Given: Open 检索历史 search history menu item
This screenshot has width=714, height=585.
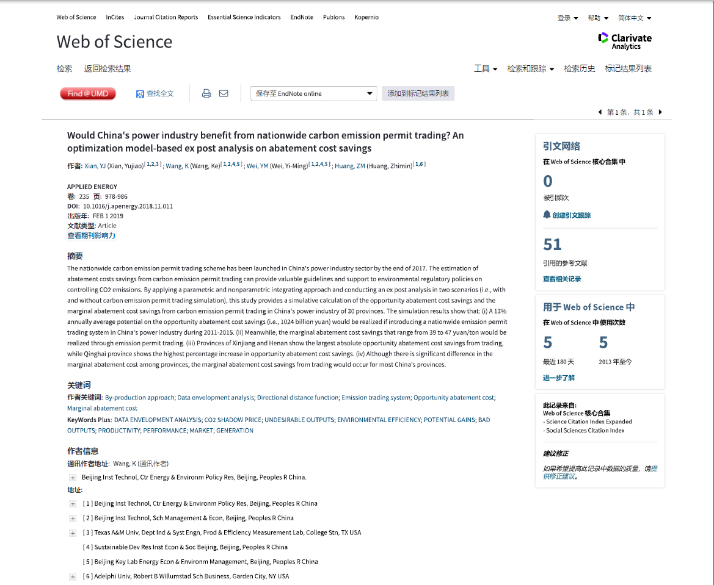Looking at the screenshot, I should 579,69.
